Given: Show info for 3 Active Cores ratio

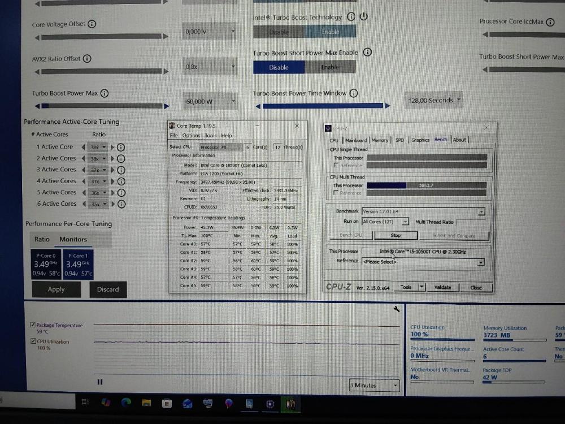Looking at the screenshot, I should pyautogui.click(x=121, y=170).
